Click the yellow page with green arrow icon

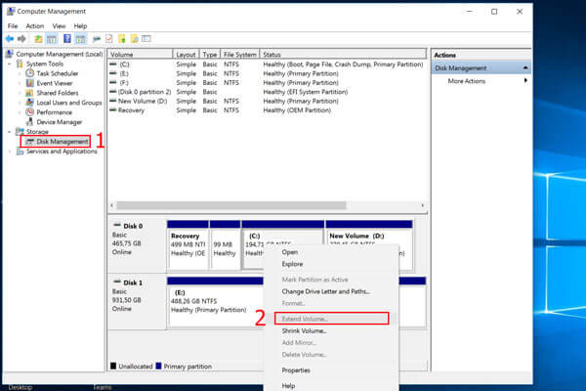121,38
